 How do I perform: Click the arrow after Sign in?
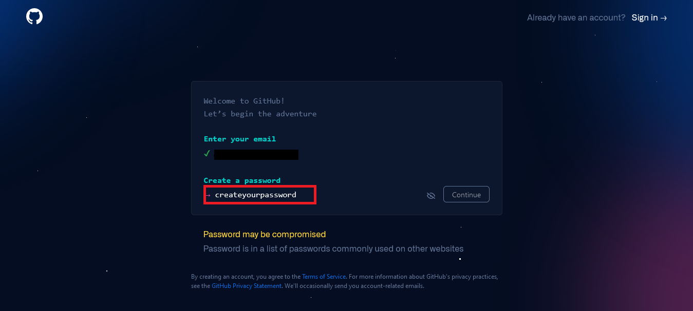coord(664,18)
